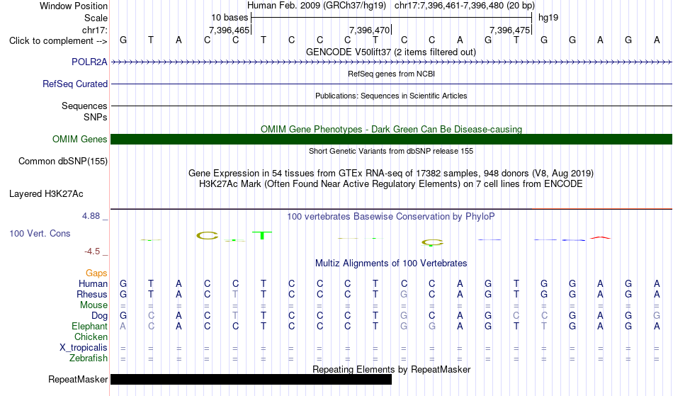Click 'Short Genetic Variants from dbSNP' title
This screenshot has width=673, height=396.
pyautogui.click(x=391, y=151)
